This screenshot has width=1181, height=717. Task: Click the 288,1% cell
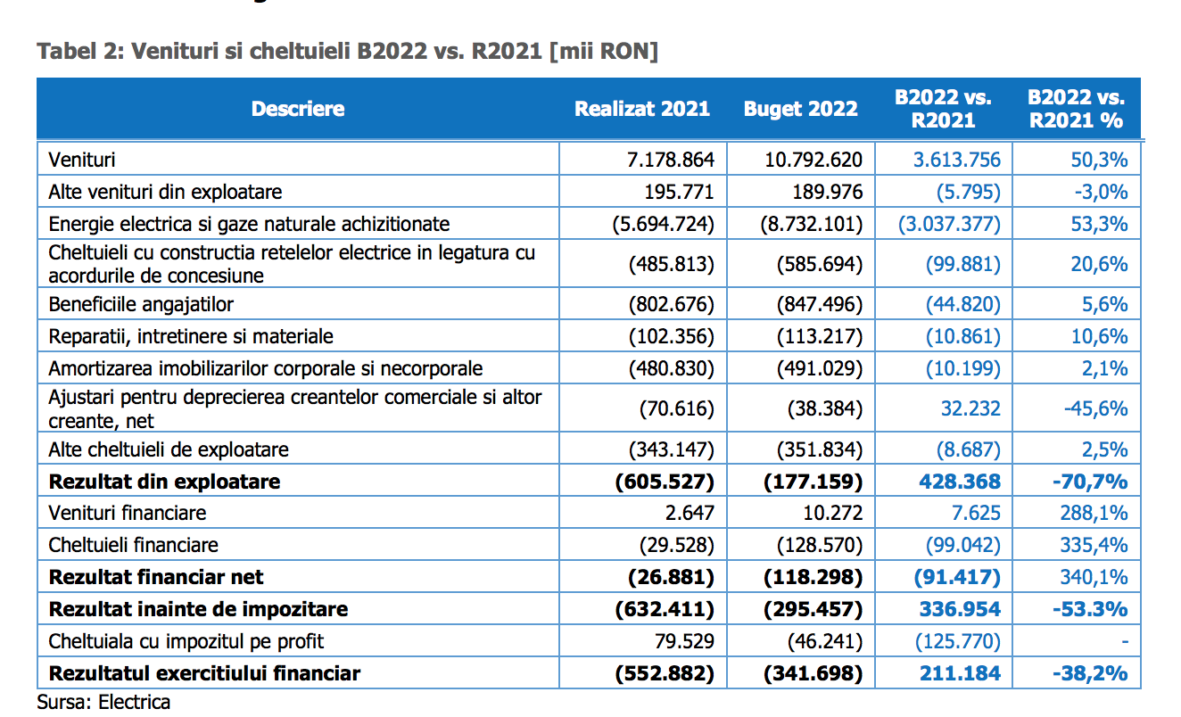click(1094, 514)
